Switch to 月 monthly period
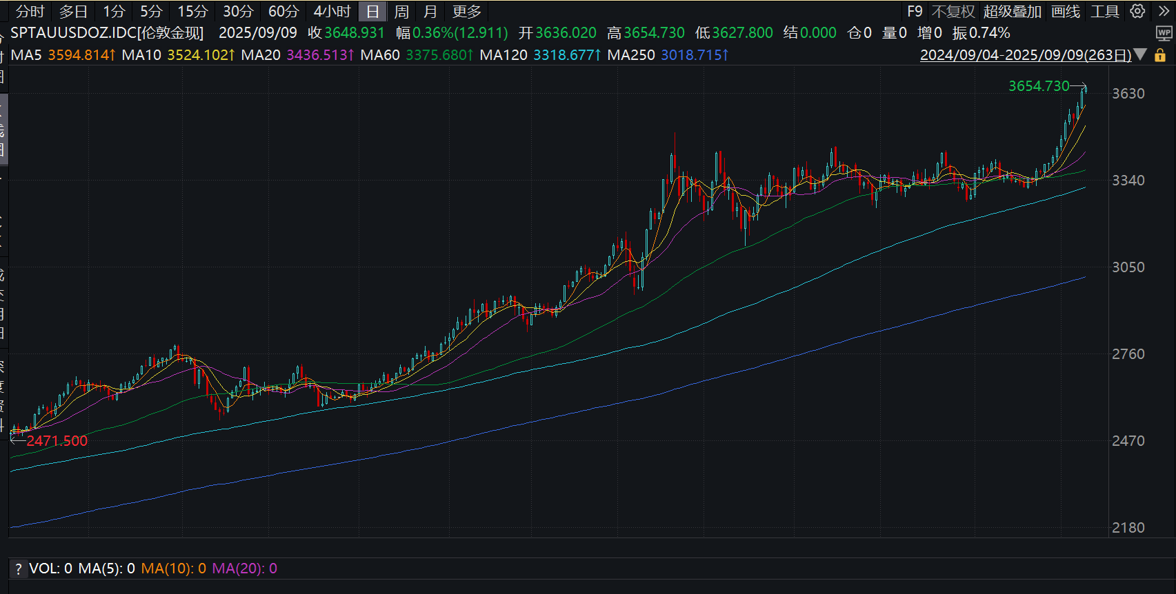This screenshot has width=1176, height=594. [430, 12]
